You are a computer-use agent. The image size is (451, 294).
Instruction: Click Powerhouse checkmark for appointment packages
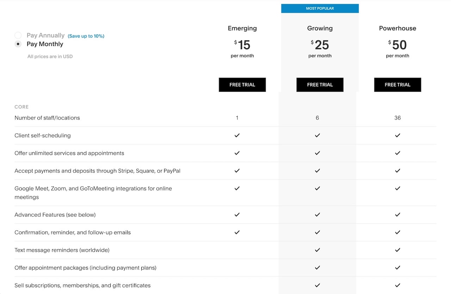pos(397,268)
